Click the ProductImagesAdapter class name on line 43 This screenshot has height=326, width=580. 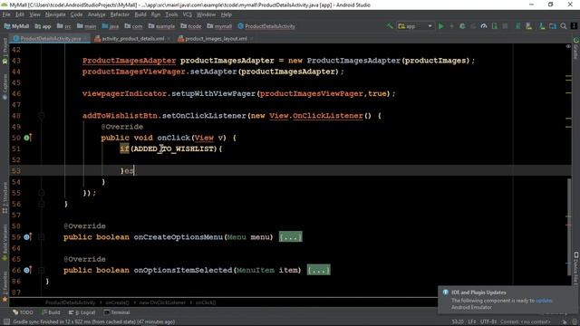tap(129, 61)
